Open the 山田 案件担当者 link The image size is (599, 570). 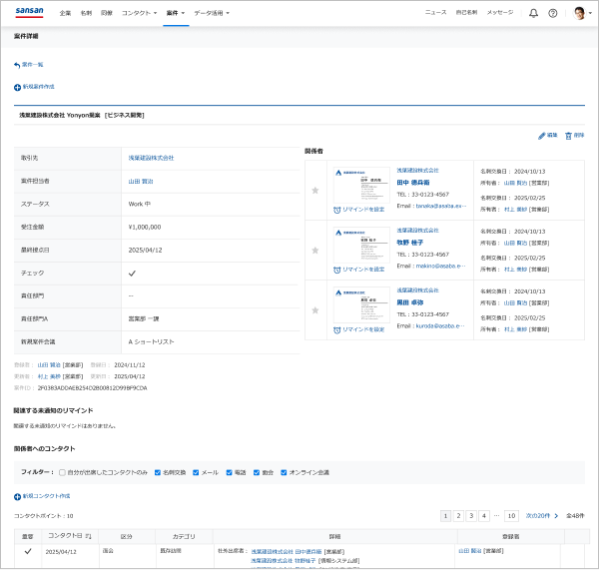[x=141, y=181]
